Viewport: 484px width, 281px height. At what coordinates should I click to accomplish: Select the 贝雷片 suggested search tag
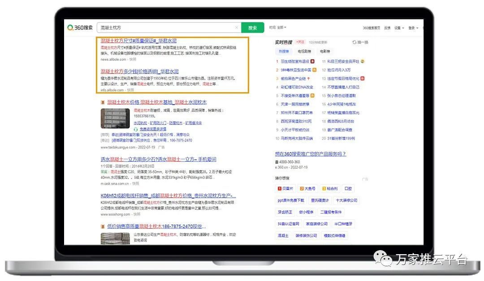point(286,189)
